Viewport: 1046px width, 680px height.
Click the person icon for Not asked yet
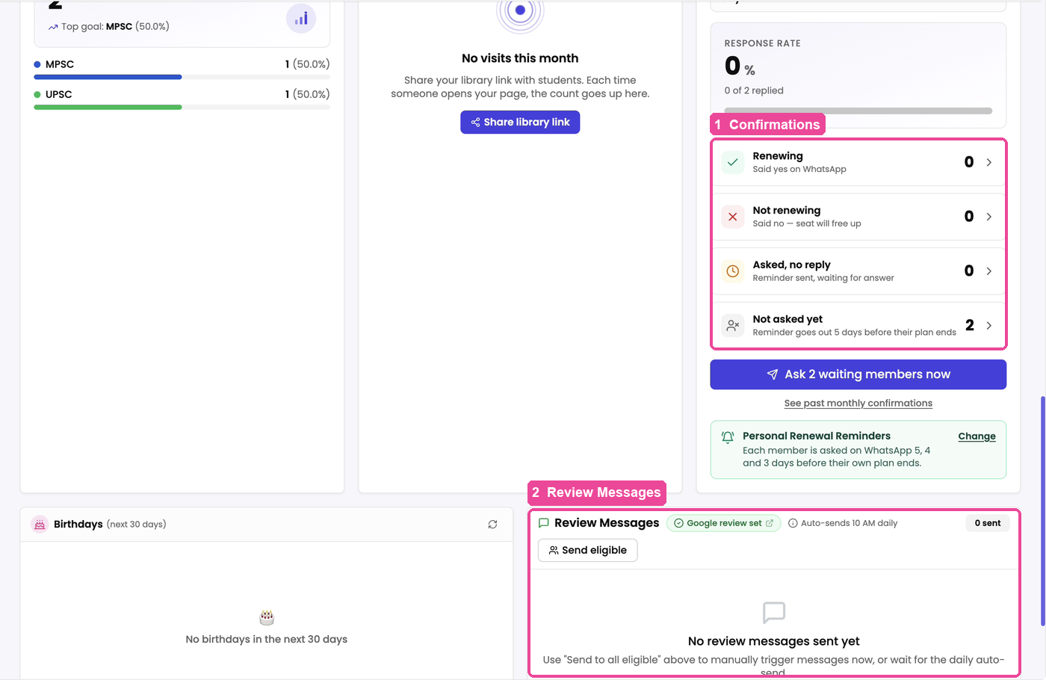click(732, 326)
